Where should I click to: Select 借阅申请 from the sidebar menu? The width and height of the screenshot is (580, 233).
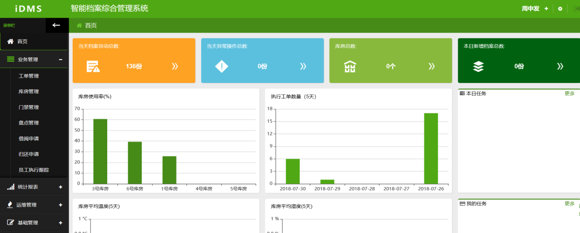pyautogui.click(x=29, y=139)
